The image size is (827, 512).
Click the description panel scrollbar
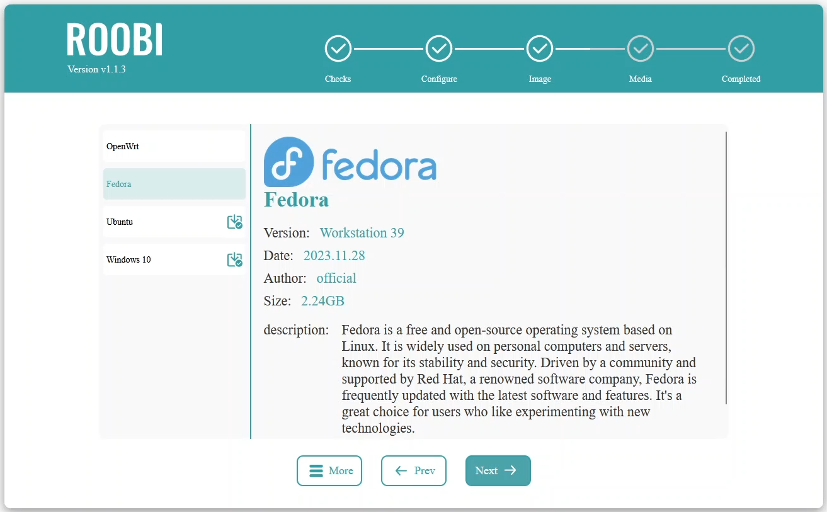pos(726,268)
